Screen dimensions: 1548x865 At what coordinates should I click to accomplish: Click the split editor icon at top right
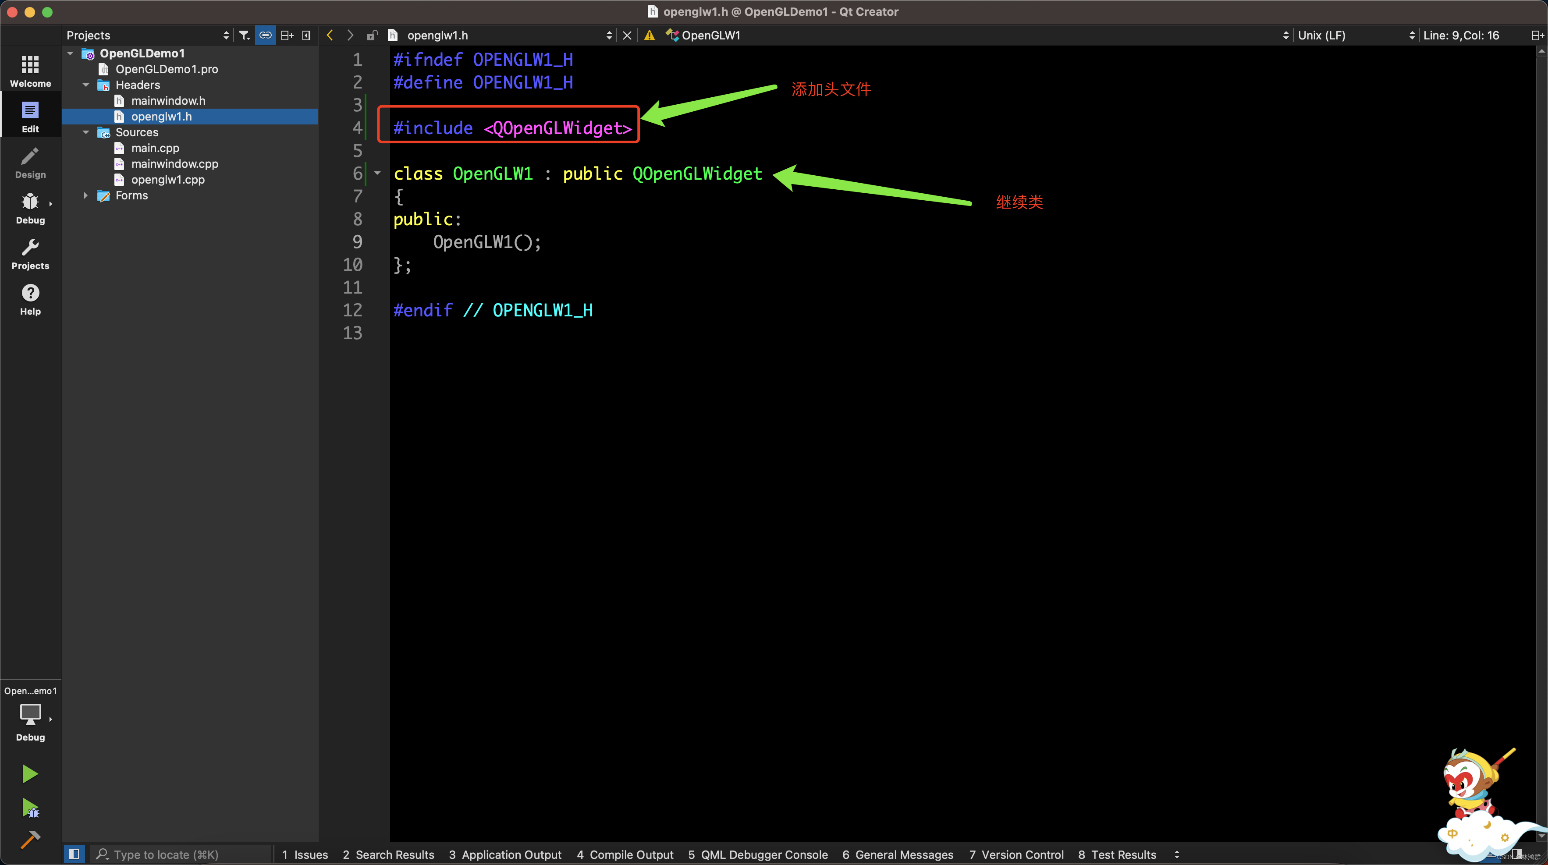pos(1537,35)
